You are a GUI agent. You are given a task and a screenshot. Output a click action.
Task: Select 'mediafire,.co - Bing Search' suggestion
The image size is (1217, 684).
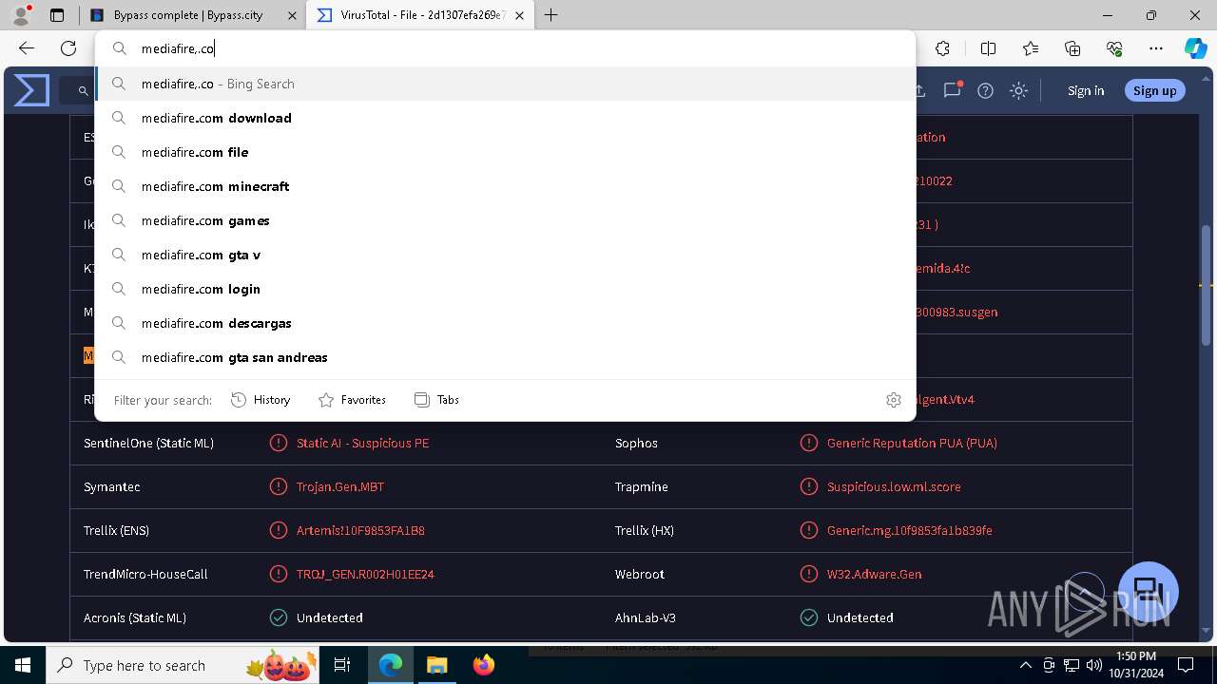(x=506, y=84)
